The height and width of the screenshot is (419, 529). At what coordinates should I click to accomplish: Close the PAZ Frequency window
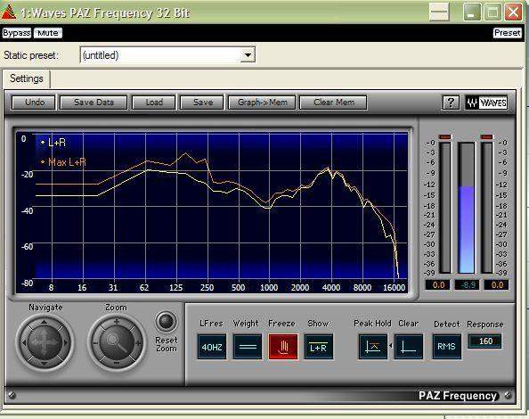click(513, 12)
